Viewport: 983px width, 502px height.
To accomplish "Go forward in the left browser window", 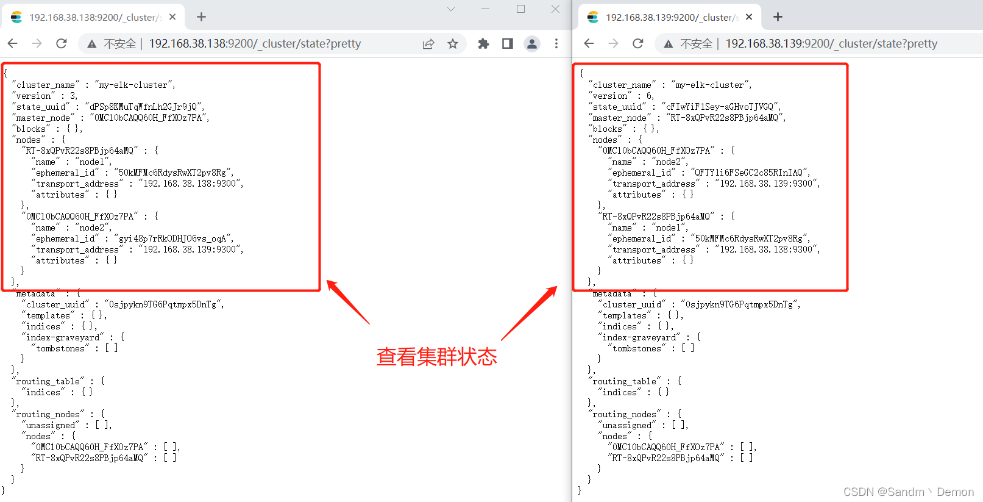I will click(37, 43).
